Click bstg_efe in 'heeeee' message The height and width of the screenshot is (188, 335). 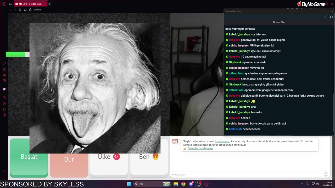[x=234, y=118]
